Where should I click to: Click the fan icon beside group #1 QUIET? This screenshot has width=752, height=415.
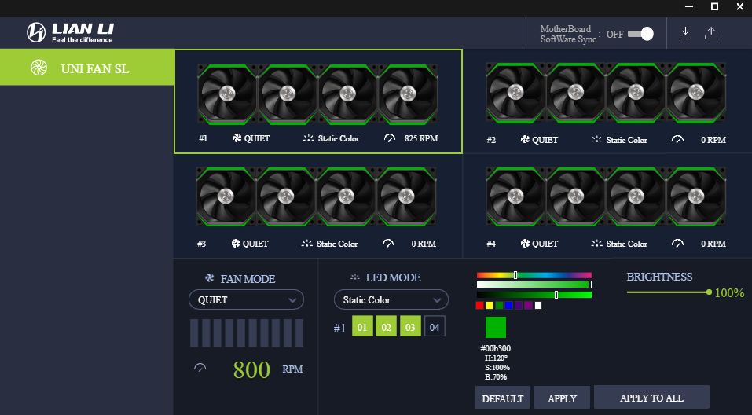click(237, 138)
